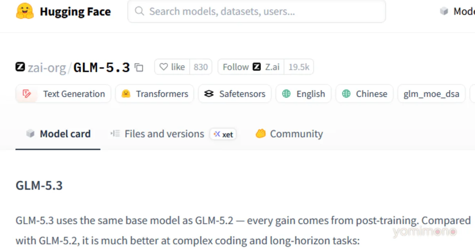Click the xet badge
The height and width of the screenshot is (249, 475).
pos(223,134)
